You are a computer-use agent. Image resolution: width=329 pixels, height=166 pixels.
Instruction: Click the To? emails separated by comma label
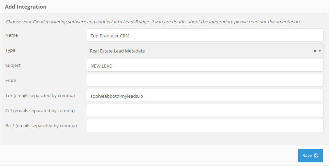(40, 95)
